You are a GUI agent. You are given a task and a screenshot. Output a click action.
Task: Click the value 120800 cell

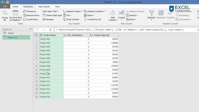coord(104,43)
